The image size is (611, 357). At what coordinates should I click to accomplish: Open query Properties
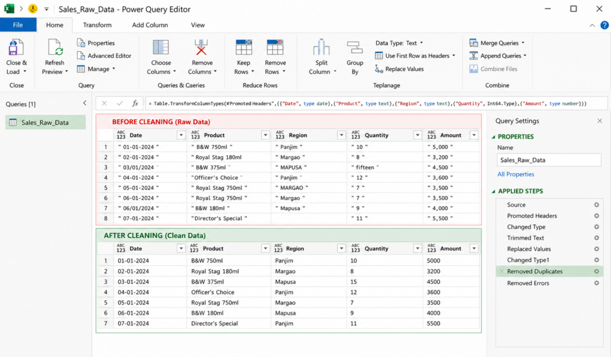(x=96, y=43)
